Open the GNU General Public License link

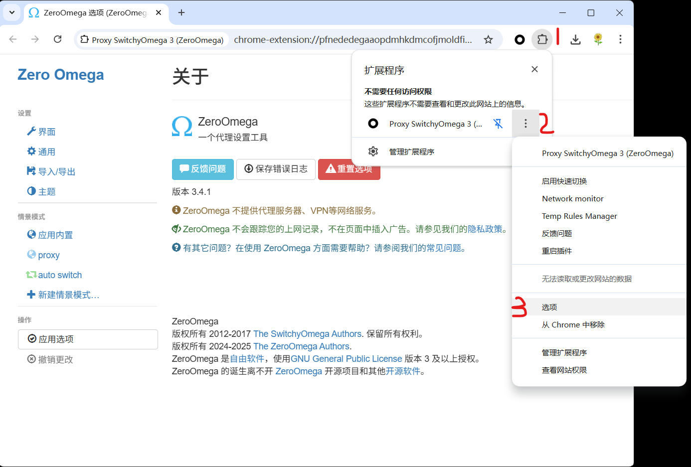click(346, 359)
